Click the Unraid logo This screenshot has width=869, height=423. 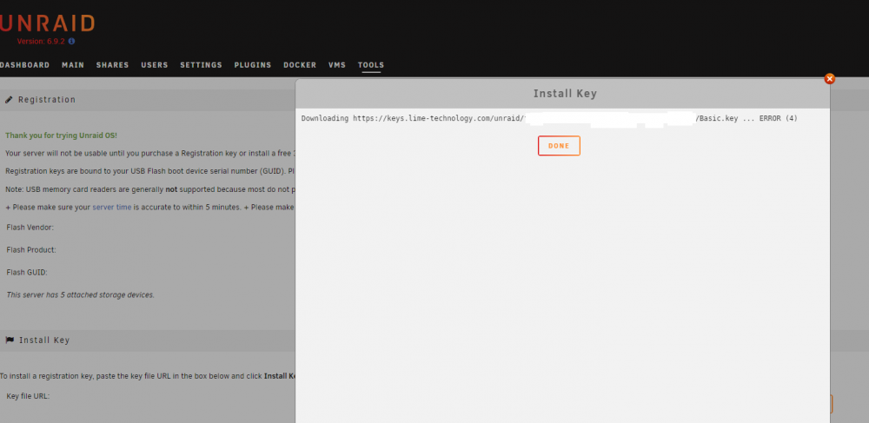[47, 23]
